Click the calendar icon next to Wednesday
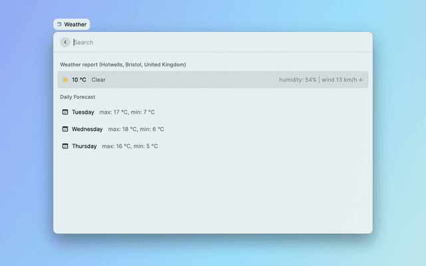426x266 pixels. pos(65,129)
